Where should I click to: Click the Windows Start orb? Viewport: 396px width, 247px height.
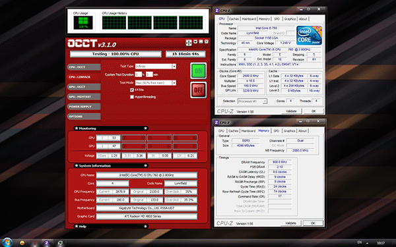pyautogui.click(x=7, y=242)
